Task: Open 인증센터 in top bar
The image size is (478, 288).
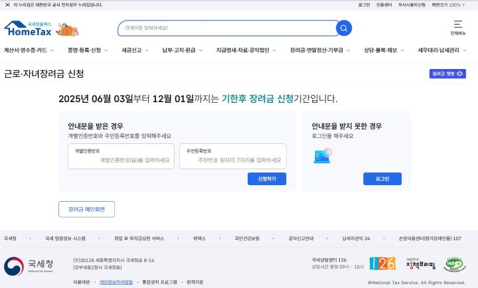Action: (x=384, y=5)
